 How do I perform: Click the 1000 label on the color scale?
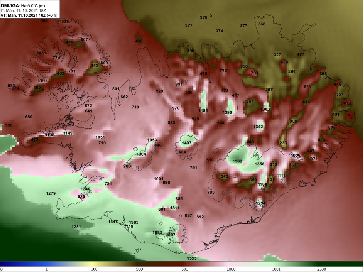tap(231, 269)
